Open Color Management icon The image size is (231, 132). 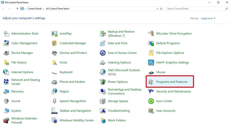6,43
